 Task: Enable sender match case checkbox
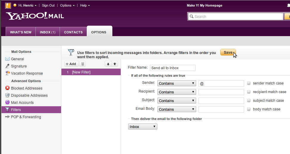click(x=249, y=83)
